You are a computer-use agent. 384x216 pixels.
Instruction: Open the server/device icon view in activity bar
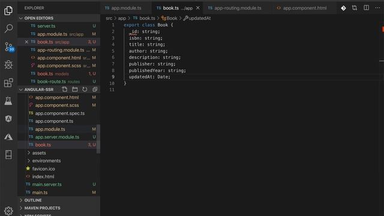(8, 155)
